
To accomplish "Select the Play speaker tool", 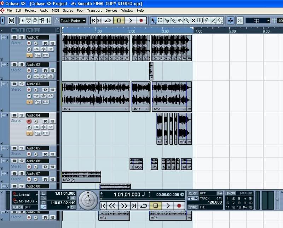I will (220, 21).
